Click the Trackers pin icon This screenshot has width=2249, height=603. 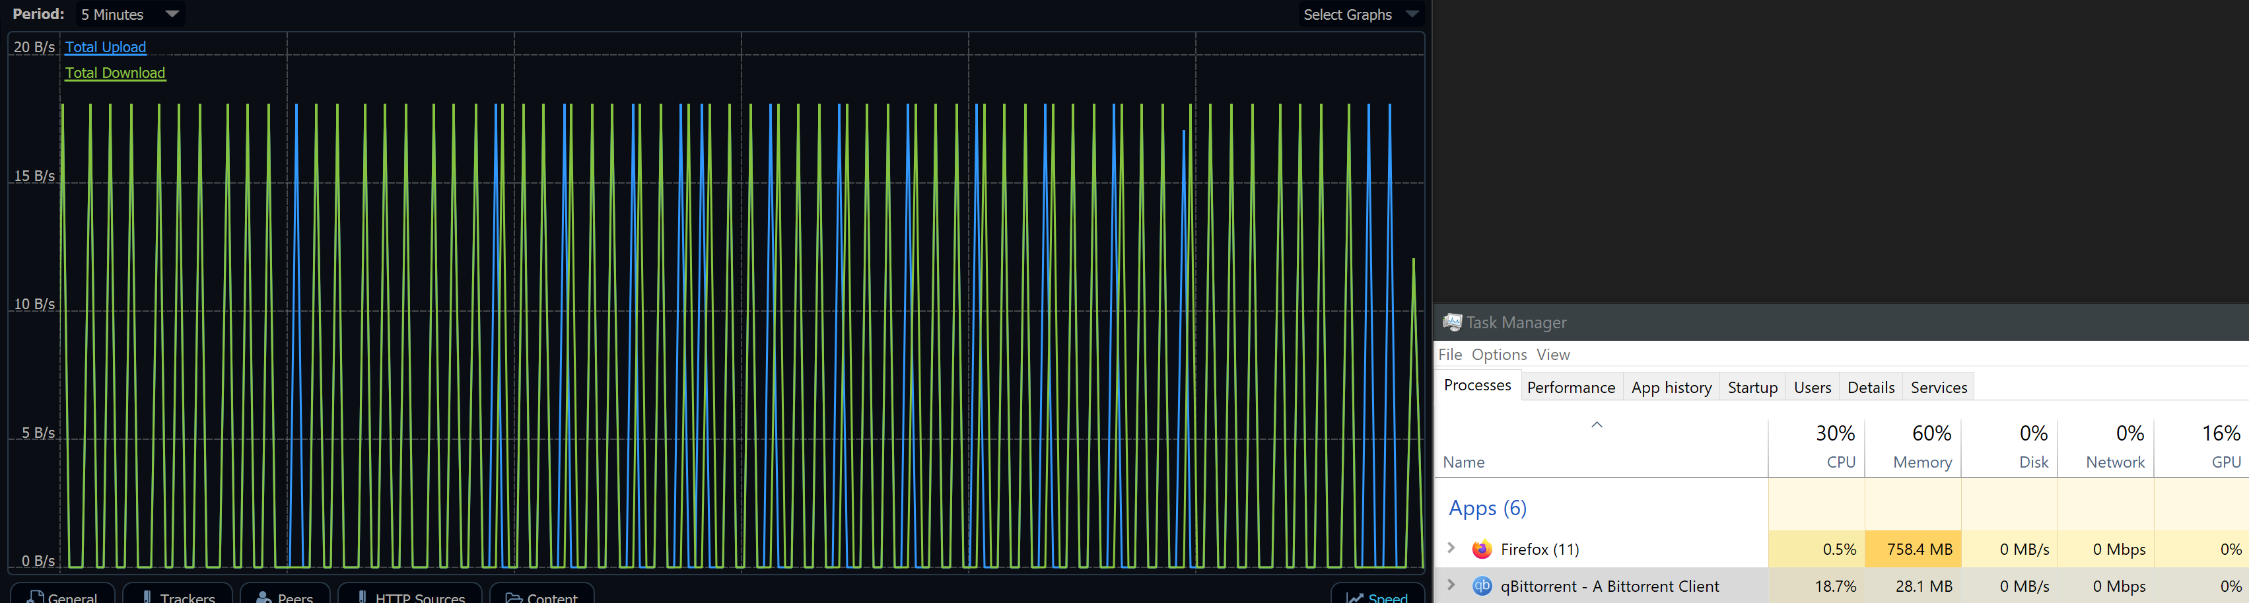tap(149, 598)
